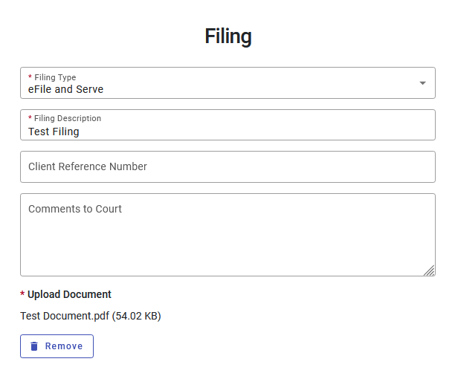The width and height of the screenshot is (455, 376).
Task: Click the Upload Document section label
Action: 69,294
